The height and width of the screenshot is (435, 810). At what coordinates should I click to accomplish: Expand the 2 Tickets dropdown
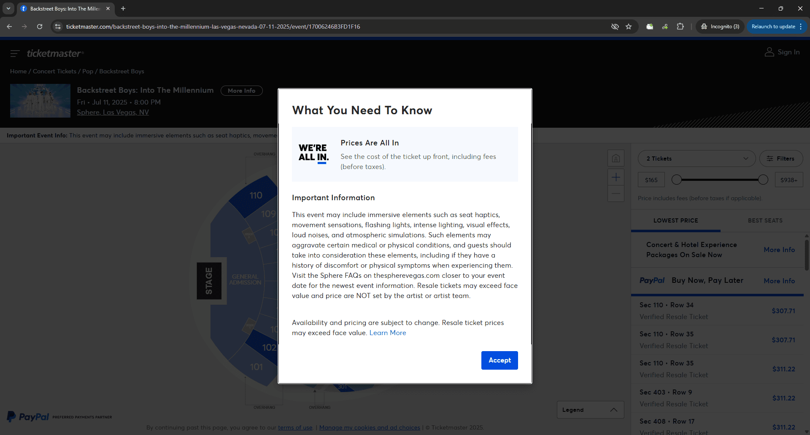[697, 158]
